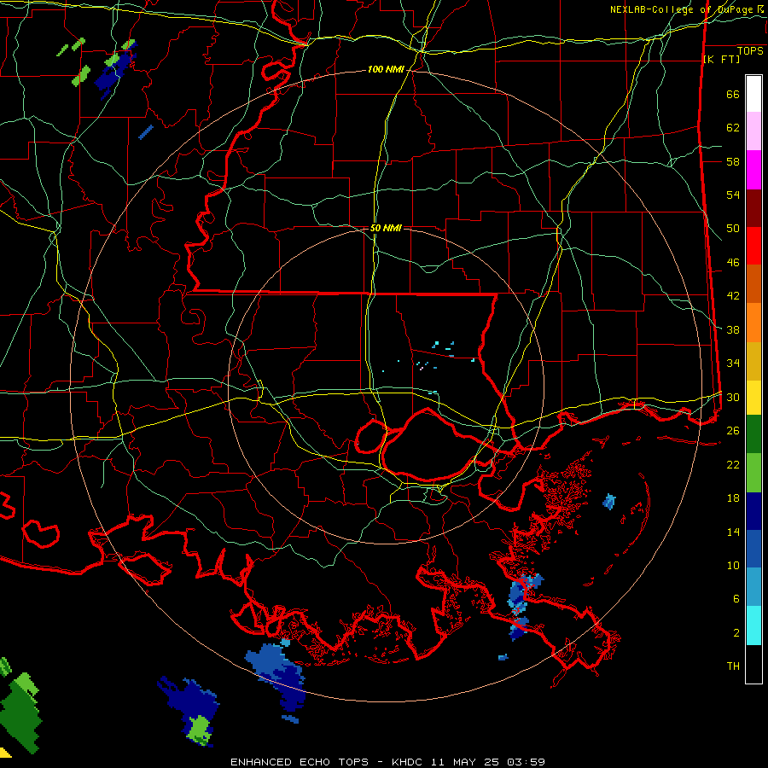Click the magenta legend swatch
Screen dimensions: 768x768
[753, 170]
